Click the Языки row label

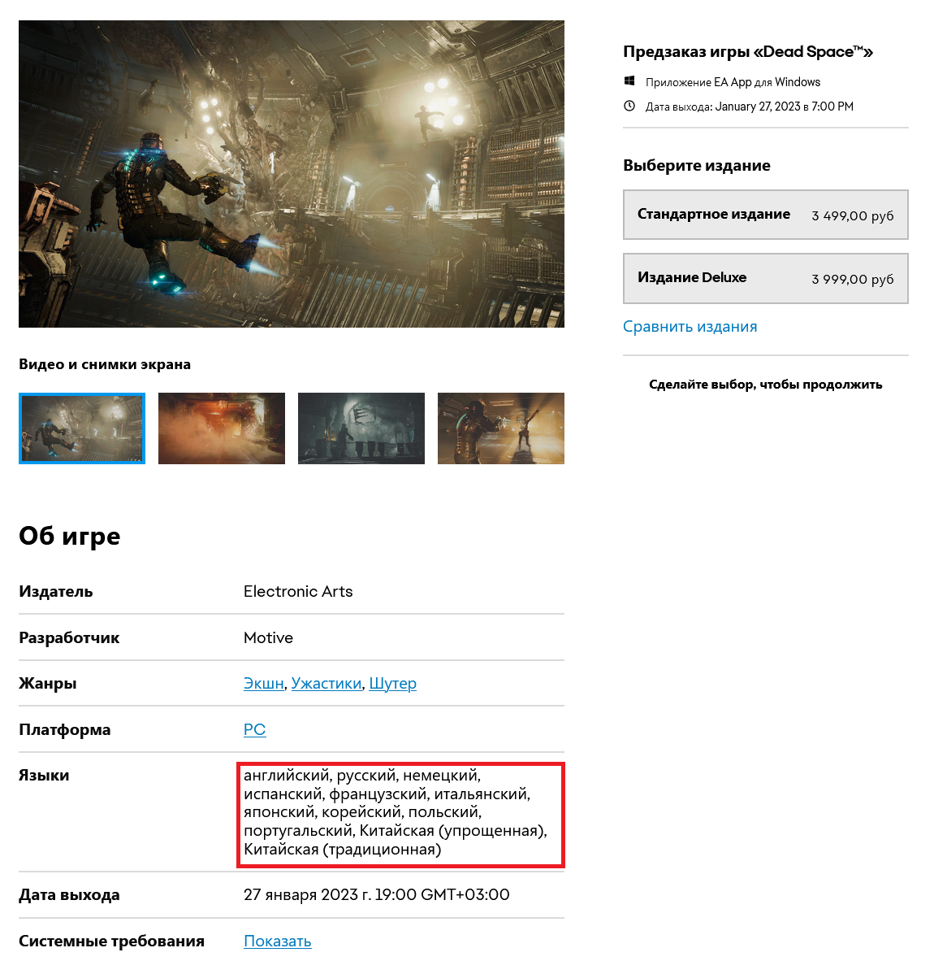[44, 776]
